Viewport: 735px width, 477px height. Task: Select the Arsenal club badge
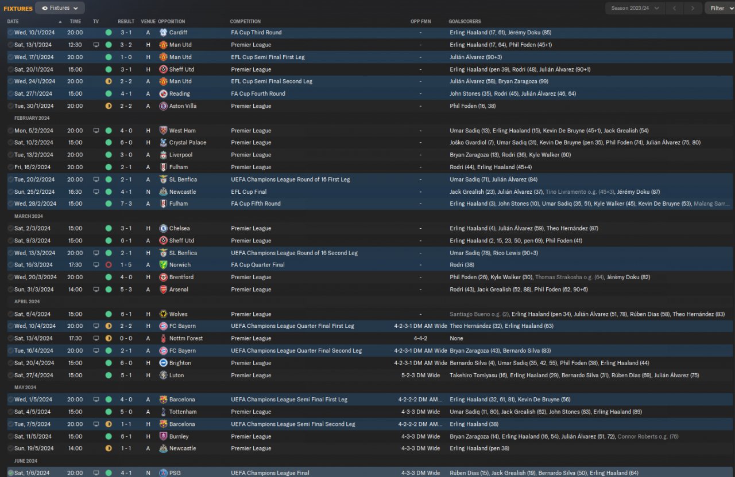(163, 290)
